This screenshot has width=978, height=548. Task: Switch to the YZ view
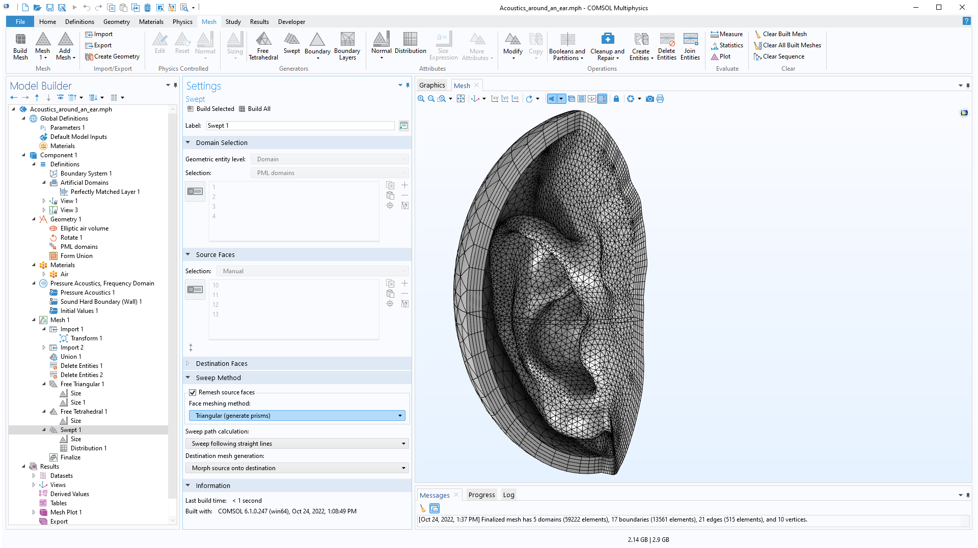pos(505,99)
